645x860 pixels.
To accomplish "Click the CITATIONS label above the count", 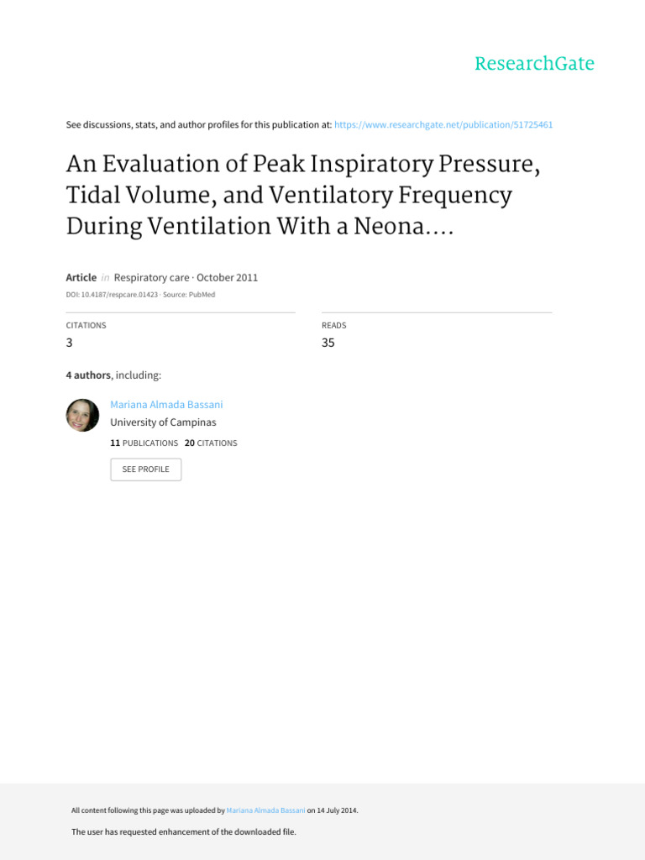I will [x=87, y=325].
